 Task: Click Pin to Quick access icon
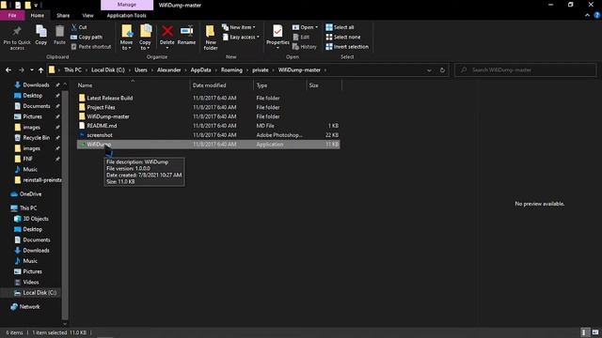click(x=17, y=38)
